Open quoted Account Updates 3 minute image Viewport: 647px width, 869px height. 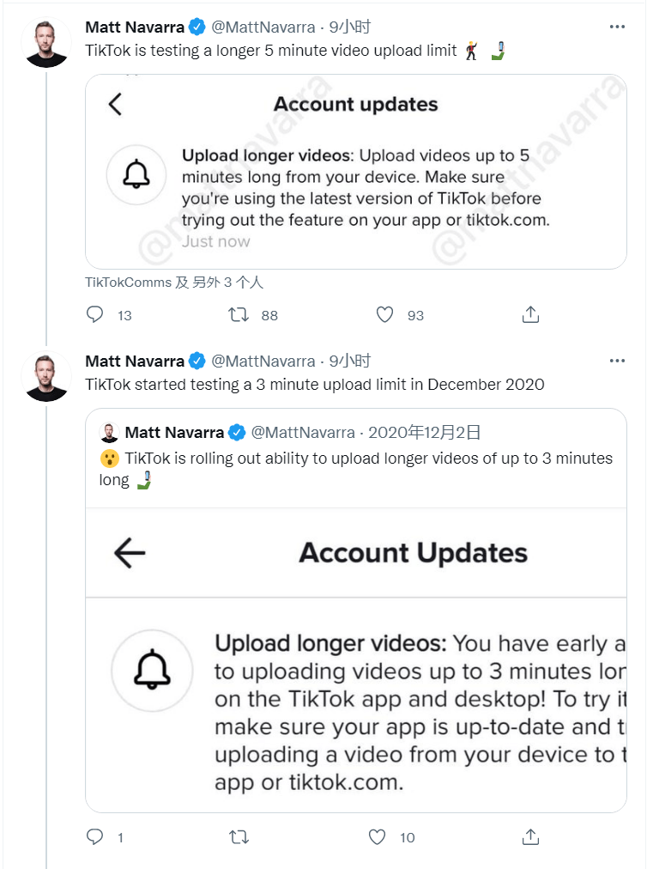[356, 659]
